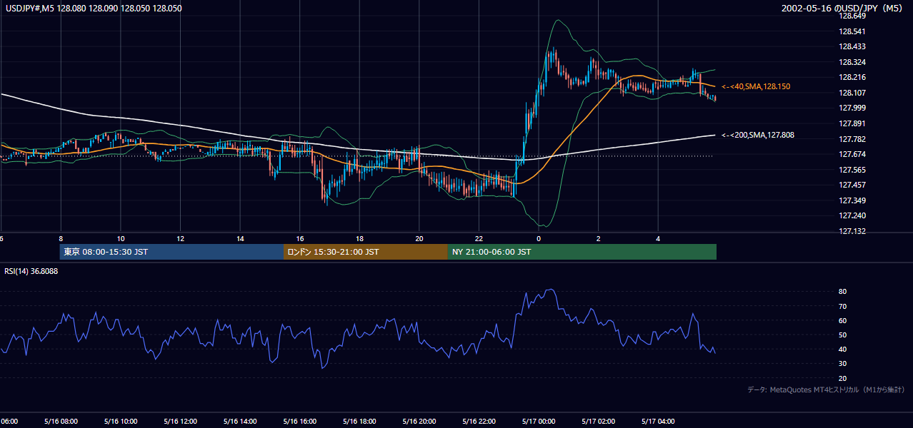Click the RSI 50 level label
Viewport: 913px width, 428px height.
[842, 335]
